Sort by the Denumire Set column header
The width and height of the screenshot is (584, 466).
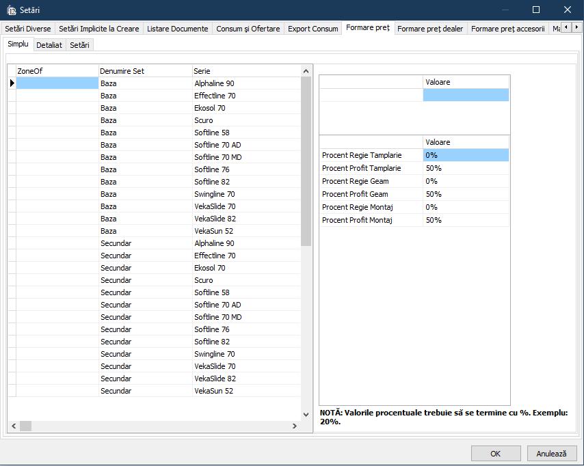145,71
